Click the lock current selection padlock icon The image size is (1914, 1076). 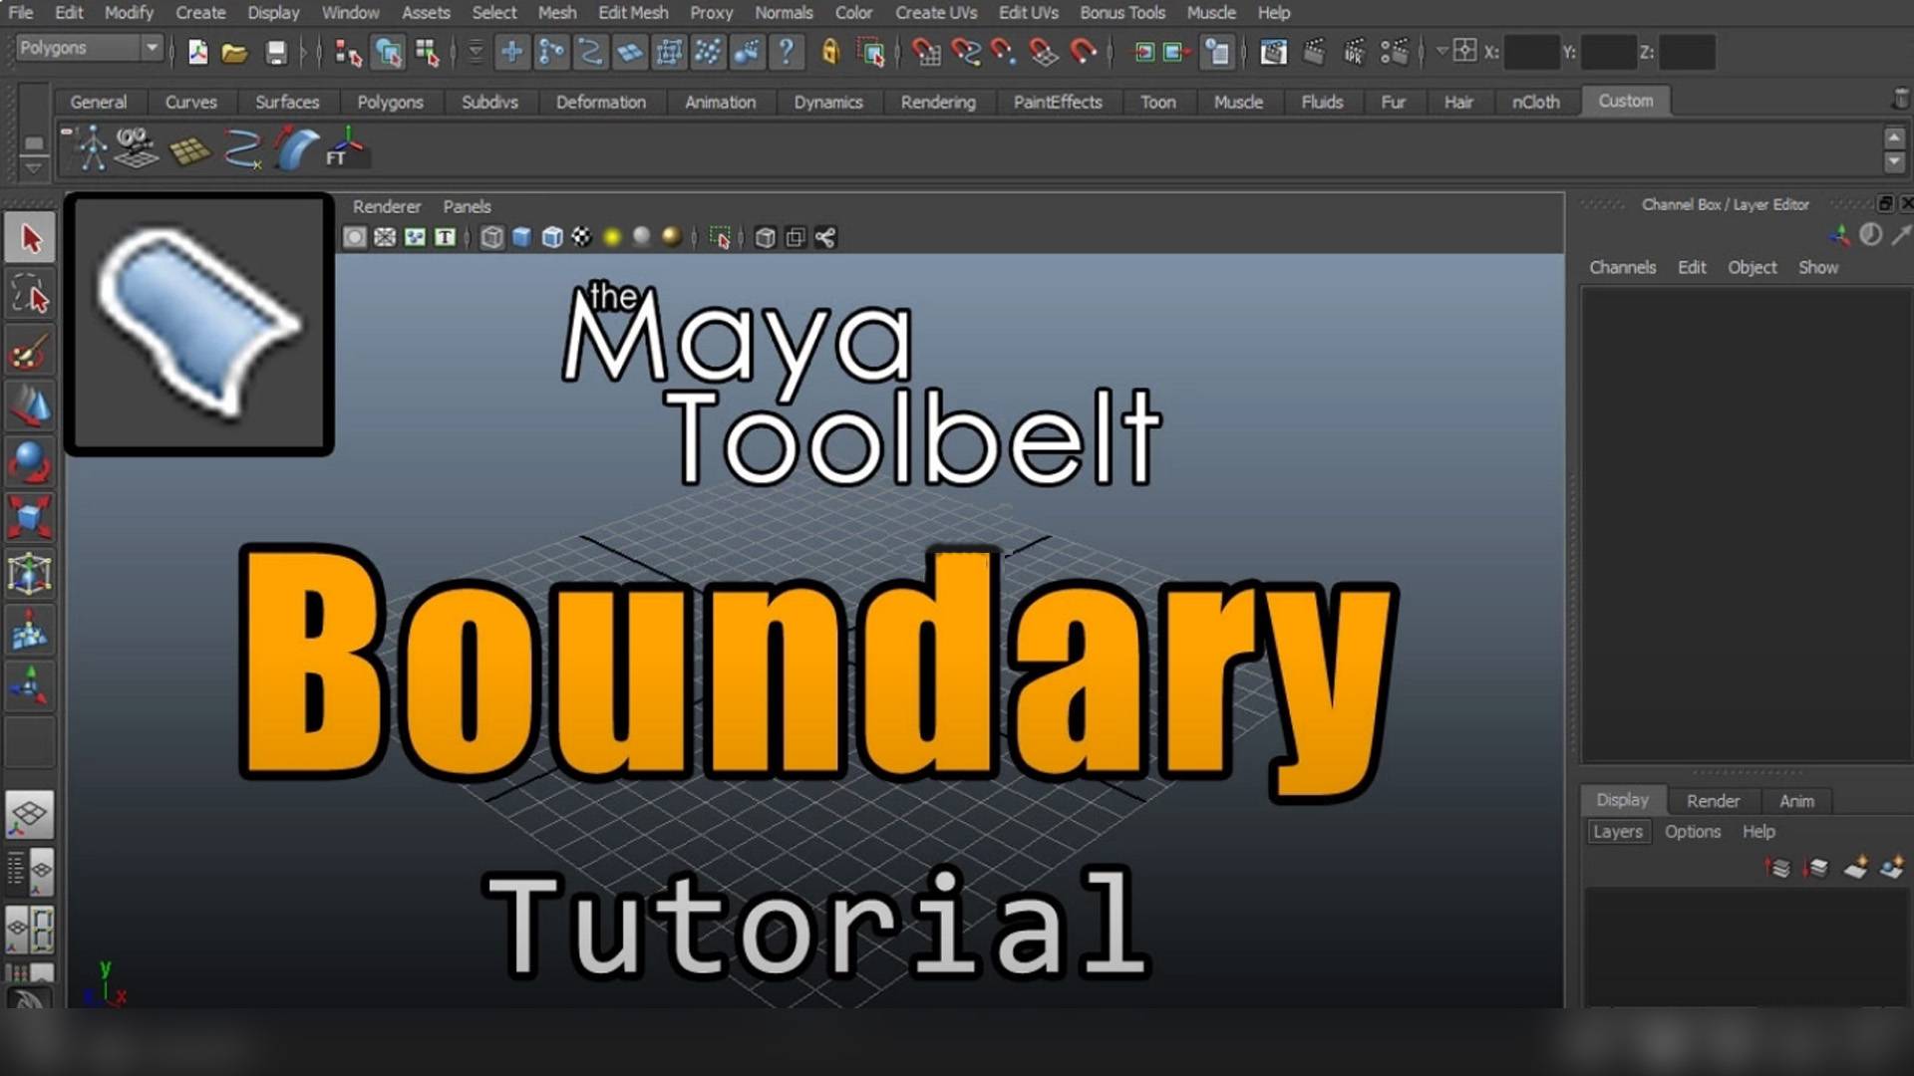coord(830,52)
